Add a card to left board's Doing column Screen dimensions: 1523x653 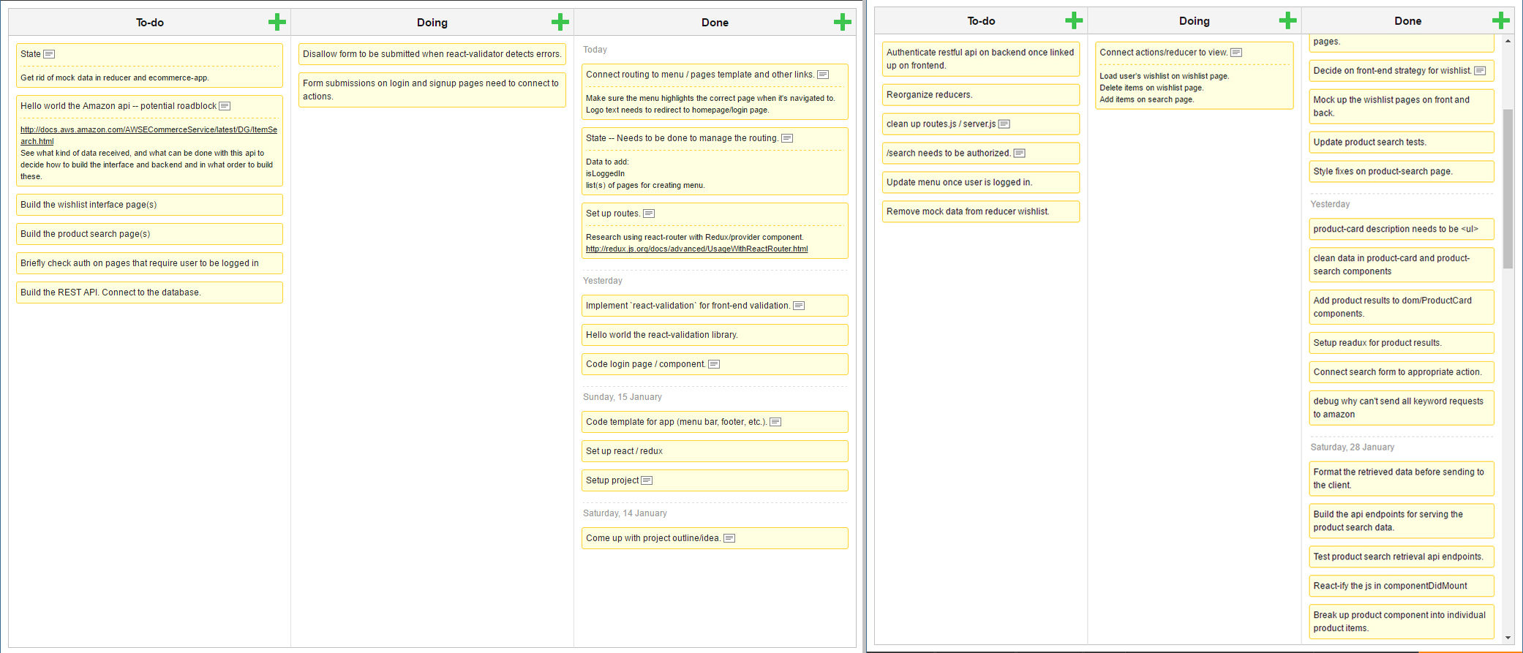coord(560,22)
